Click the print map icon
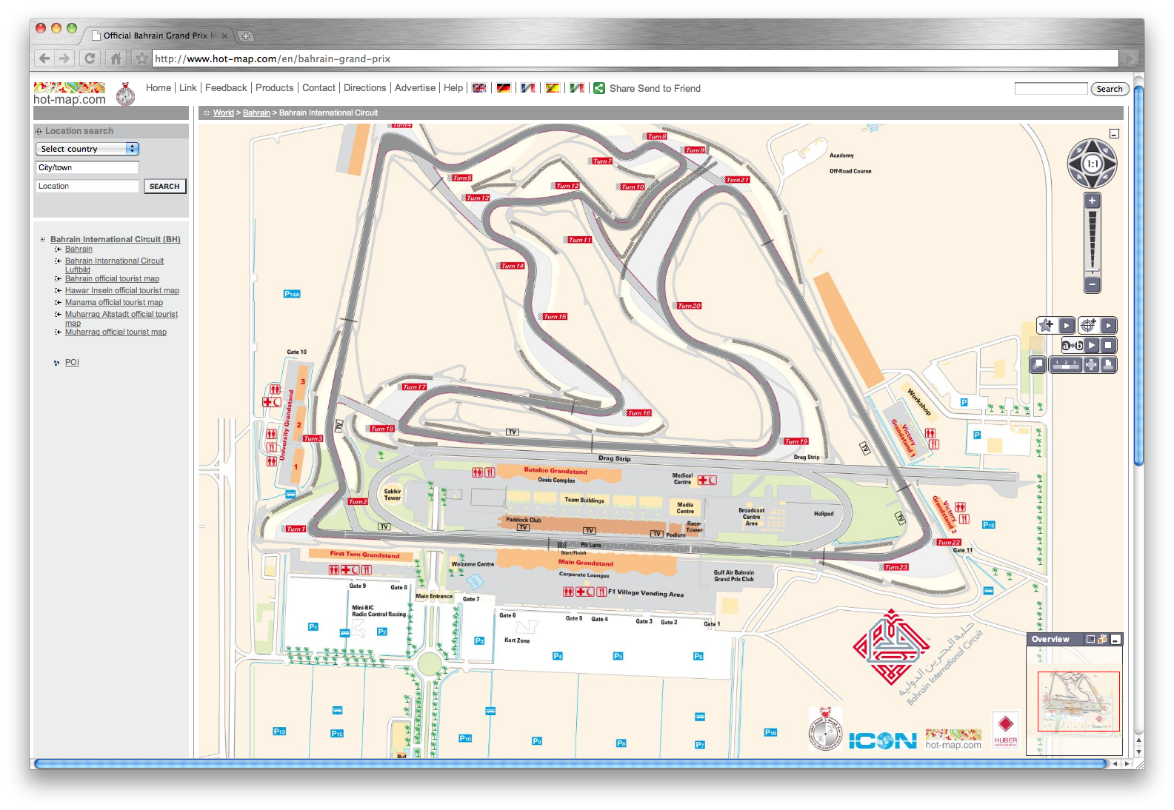Image resolution: width=1174 pixels, height=810 pixels. (1108, 365)
